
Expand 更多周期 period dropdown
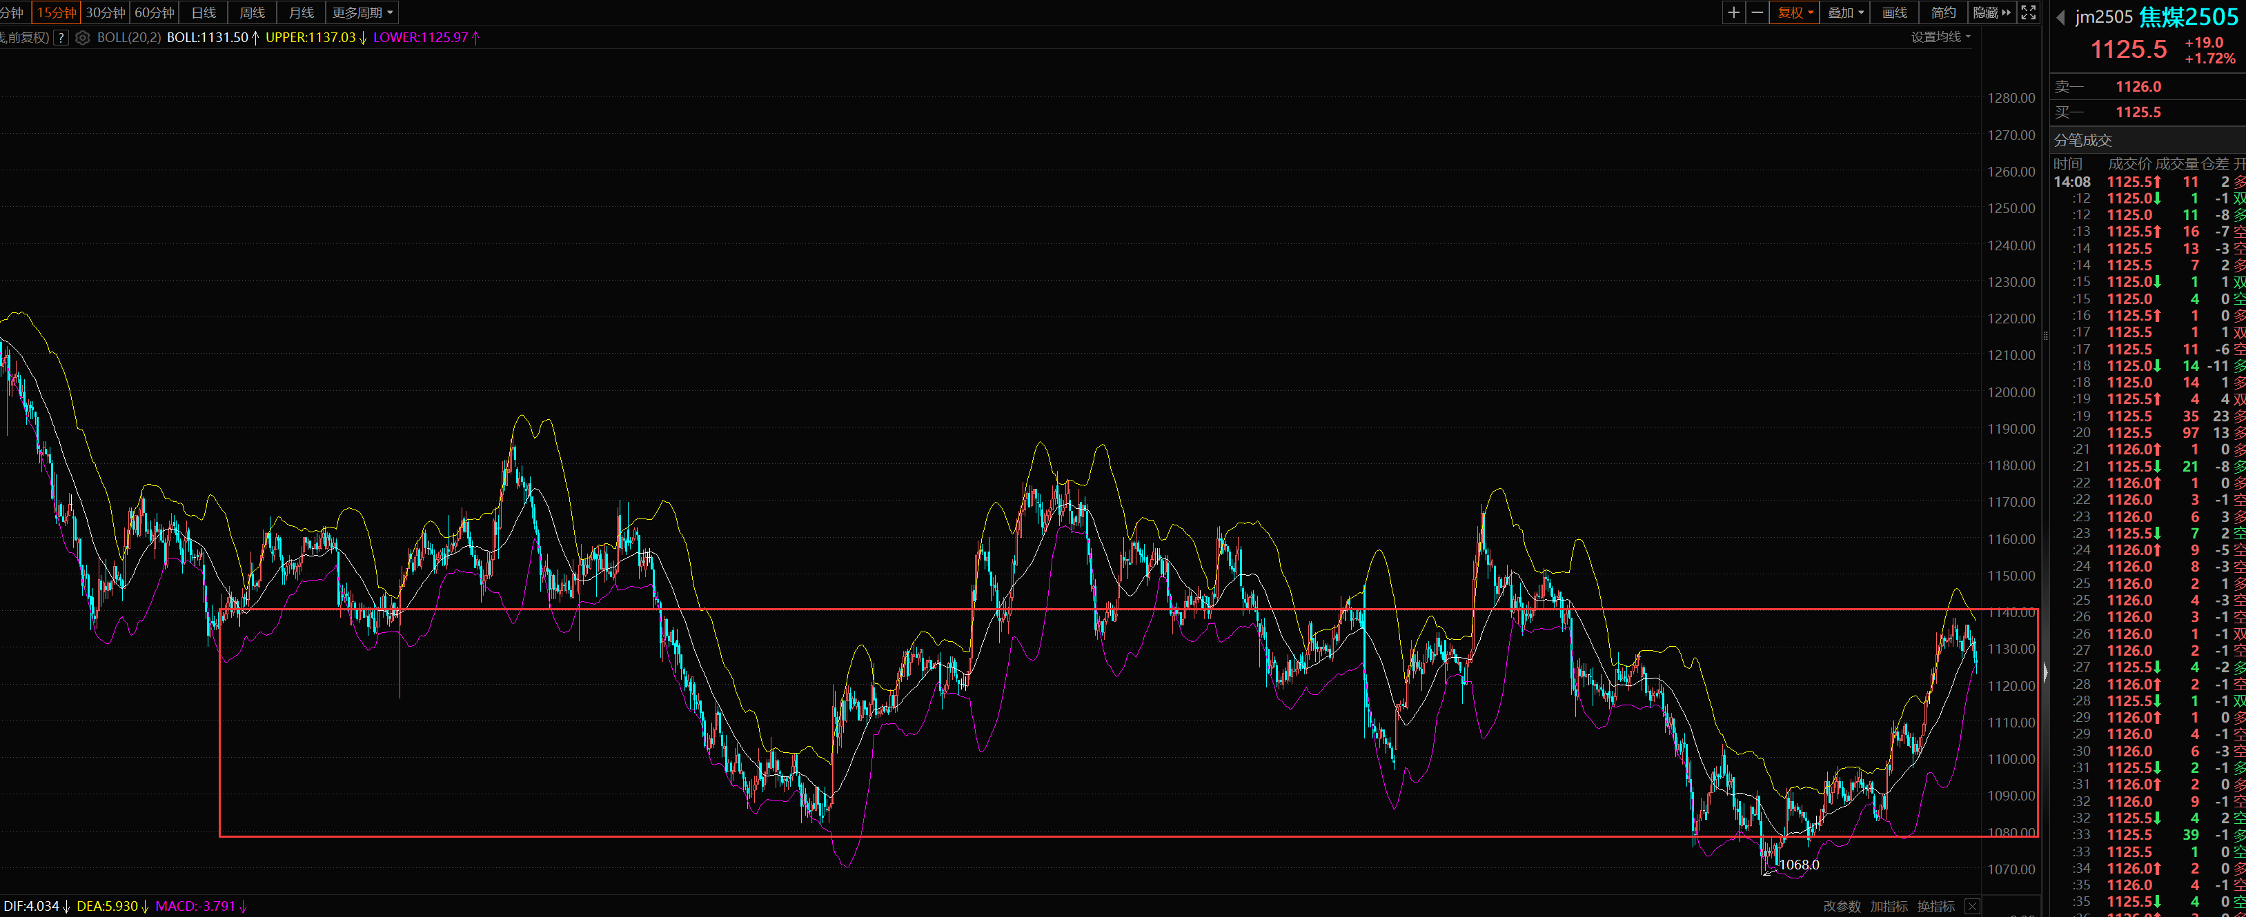[x=362, y=12]
